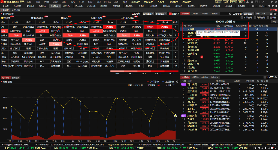Image resolution: width=278 pixels, height=150 pixels.
Task: Click the save icon beside the date field
Action: (x=271, y=14)
